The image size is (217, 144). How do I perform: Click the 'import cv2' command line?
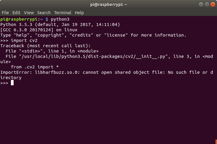click(x=19, y=40)
